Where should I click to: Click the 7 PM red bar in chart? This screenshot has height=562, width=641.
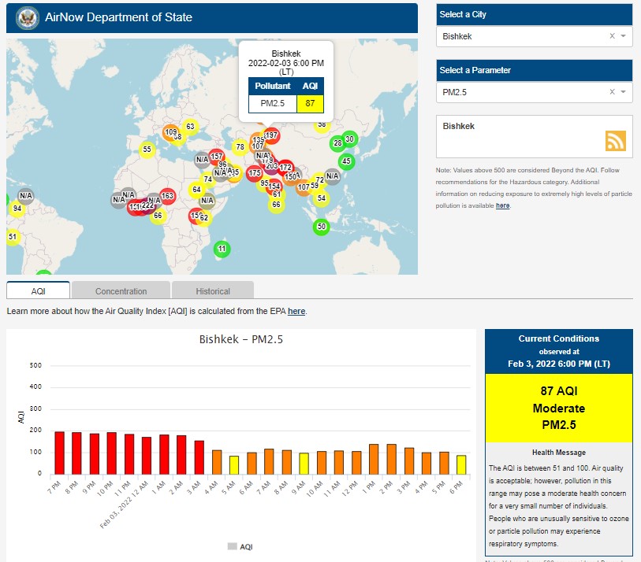(59, 453)
